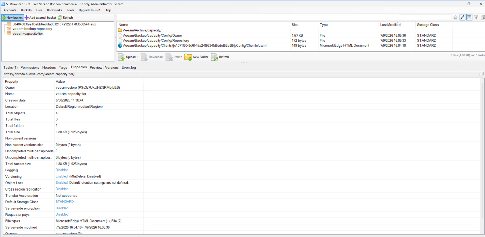Click the Non-current versions 0 link
485x237 pixels.
57,138
